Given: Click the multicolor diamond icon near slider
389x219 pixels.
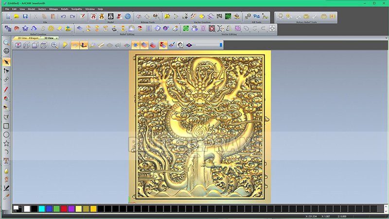Looking at the screenshot, I should coord(189,45).
